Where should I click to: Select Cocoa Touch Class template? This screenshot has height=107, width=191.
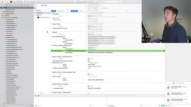pyautogui.click(x=178, y=87)
